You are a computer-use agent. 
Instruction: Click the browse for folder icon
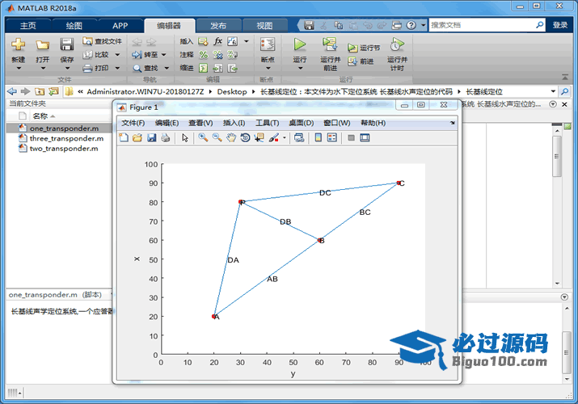(53, 91)
